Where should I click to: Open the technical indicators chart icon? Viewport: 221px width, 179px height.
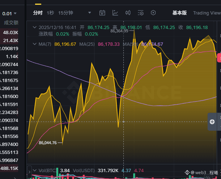pos(115,13)
